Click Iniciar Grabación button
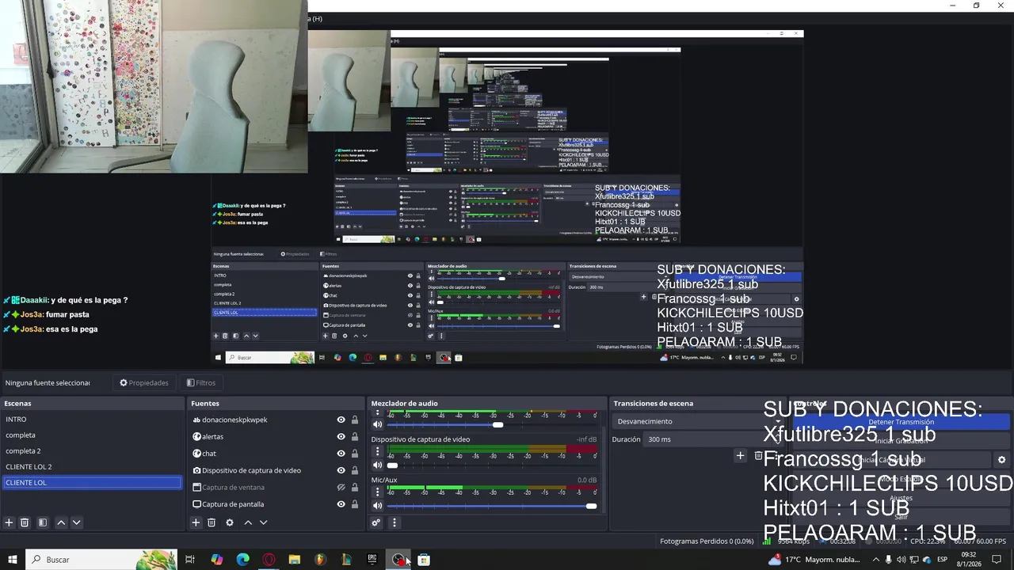Screen dimensions: 1014x570 (x=902, y=441)
